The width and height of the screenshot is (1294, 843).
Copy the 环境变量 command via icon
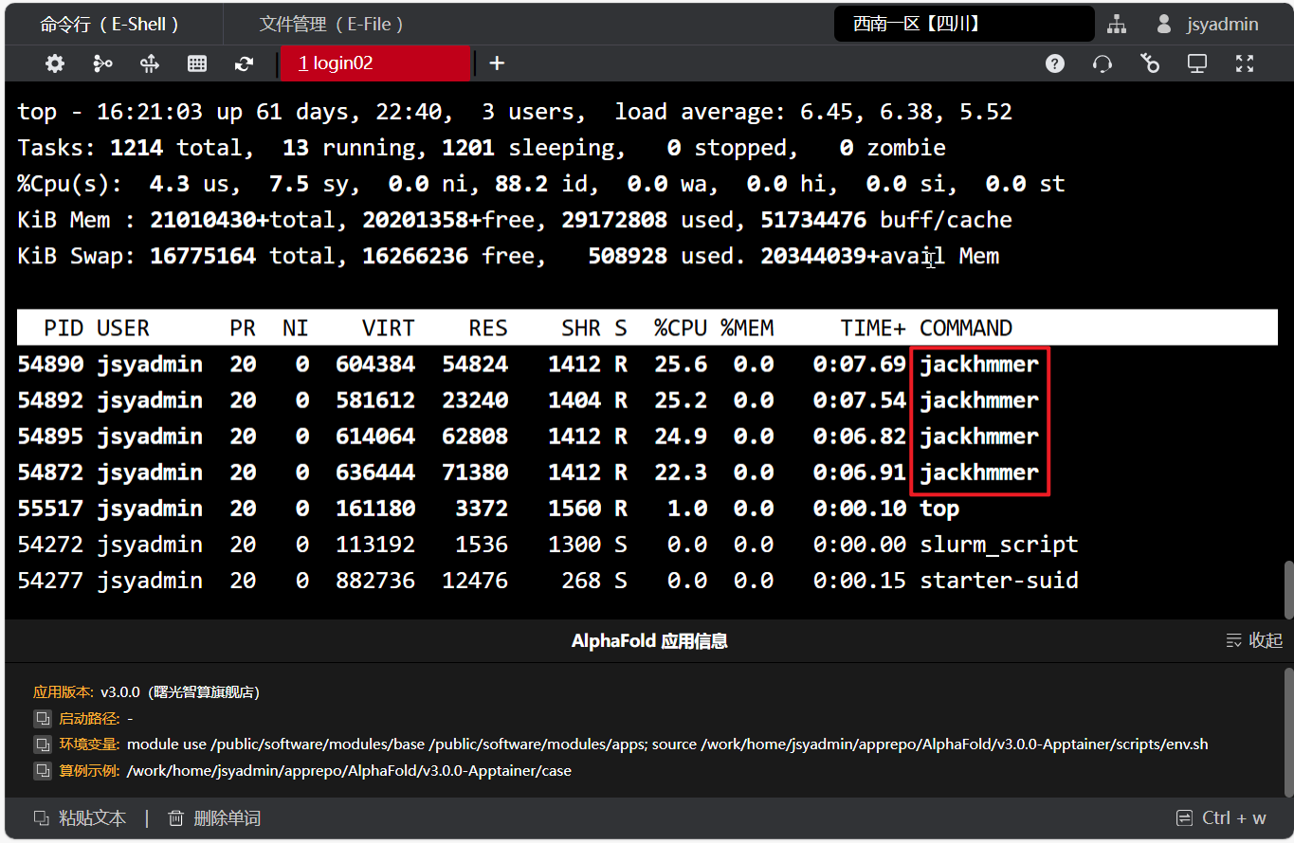(x=43, y=744)
